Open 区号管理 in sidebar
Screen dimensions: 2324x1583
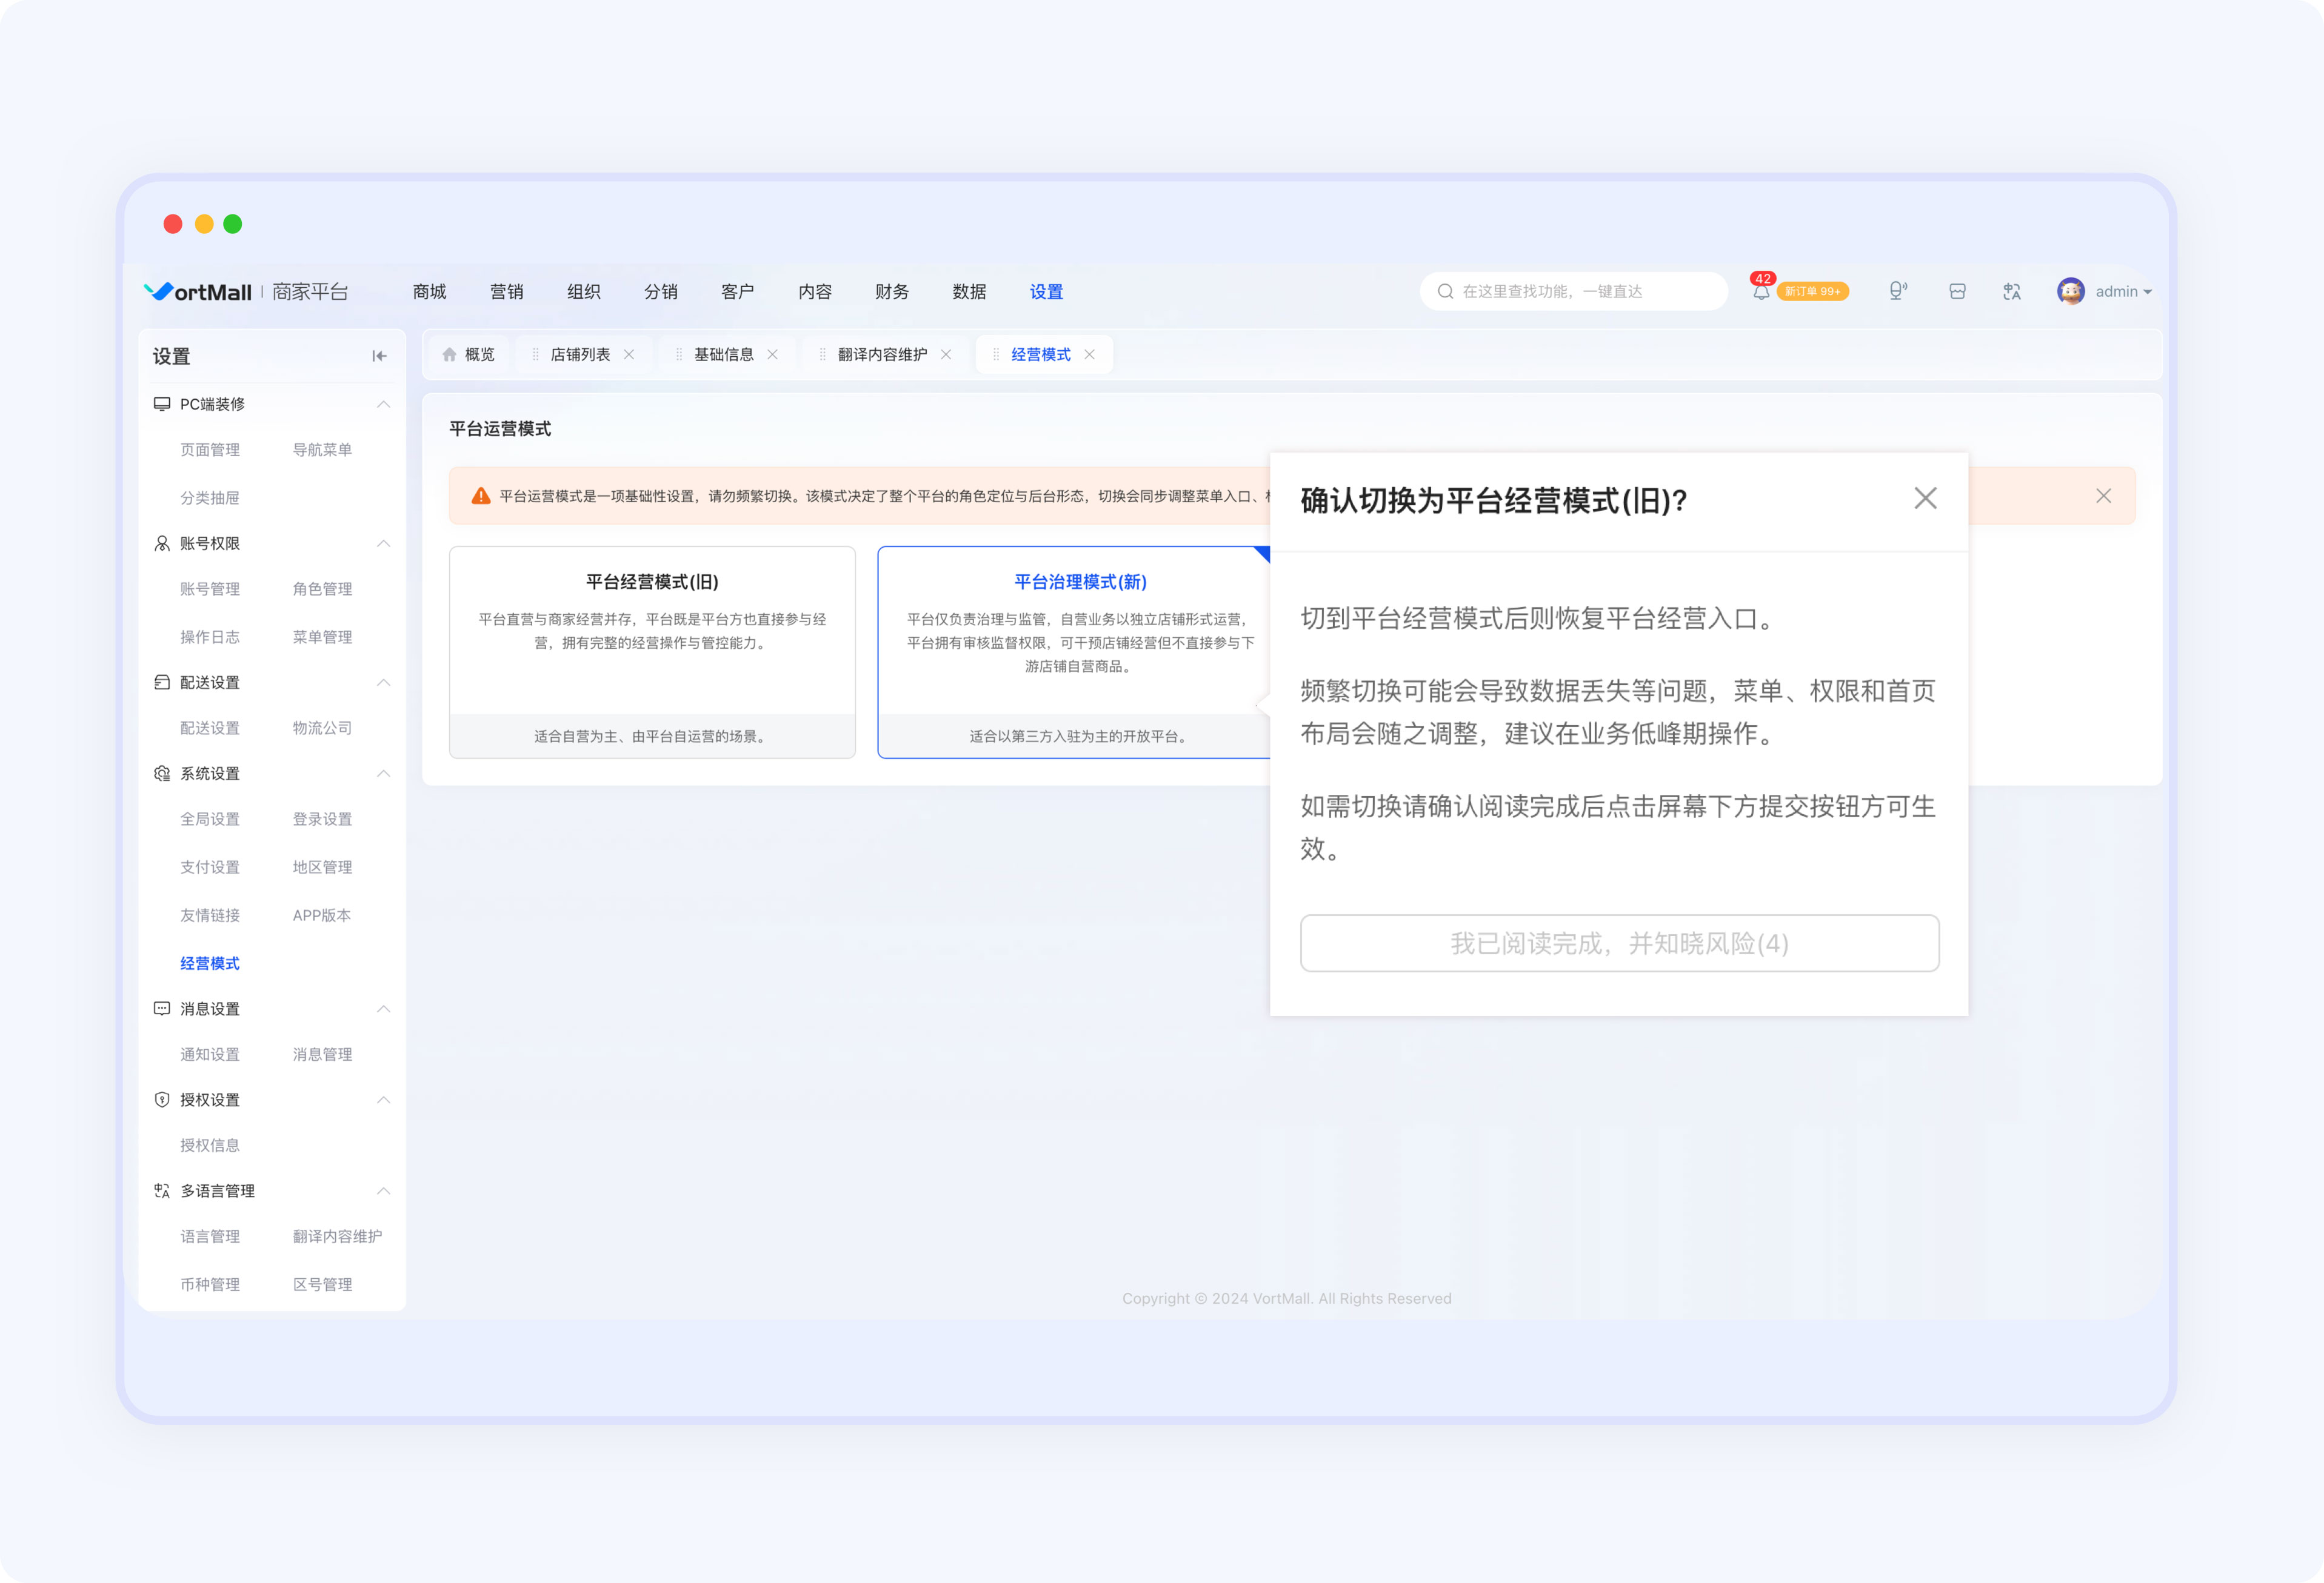click(322, 1285)
